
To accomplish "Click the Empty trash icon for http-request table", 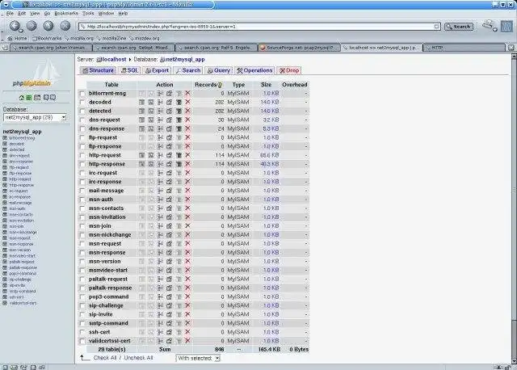I will (179, 155).
